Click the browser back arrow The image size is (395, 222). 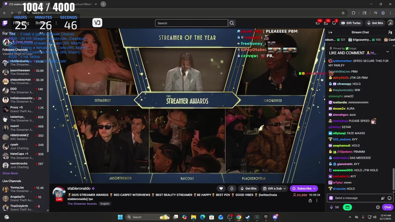pyautogui.click(x=4, y=13)
